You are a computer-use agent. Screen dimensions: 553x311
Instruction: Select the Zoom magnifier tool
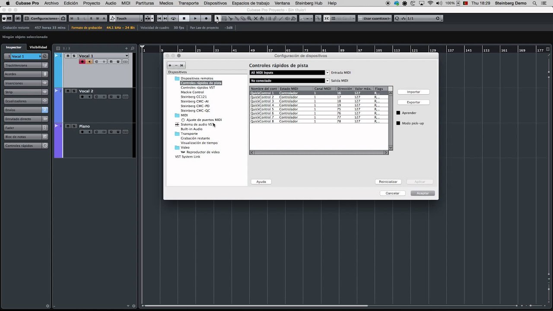[x=249, y=19]
